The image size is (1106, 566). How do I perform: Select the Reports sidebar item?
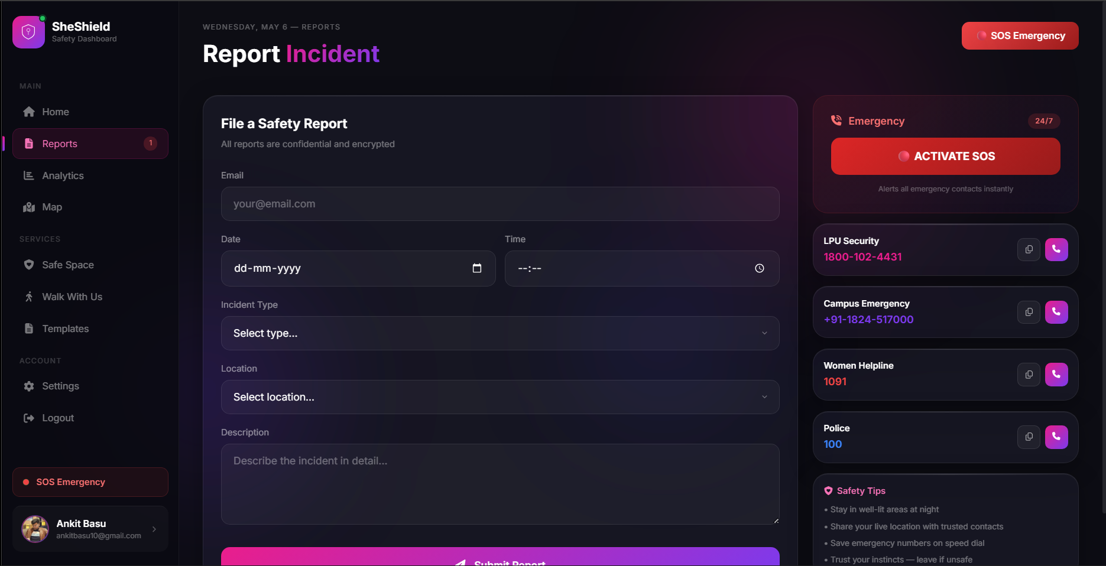pos(90,144)
